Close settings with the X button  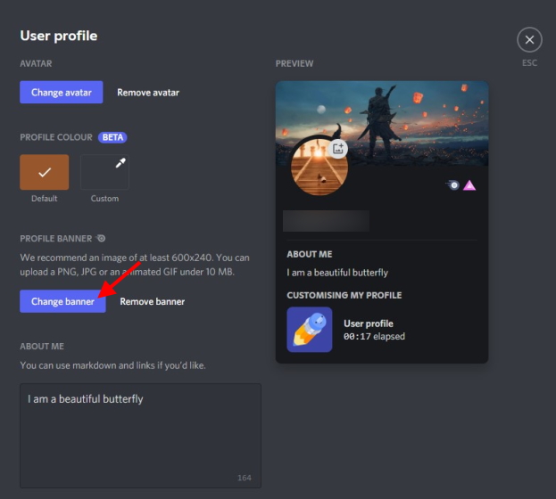click(x=529, y=40)
